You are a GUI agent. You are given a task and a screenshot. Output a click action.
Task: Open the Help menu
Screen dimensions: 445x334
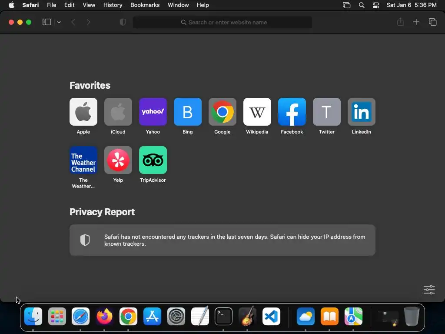(203, 5)
